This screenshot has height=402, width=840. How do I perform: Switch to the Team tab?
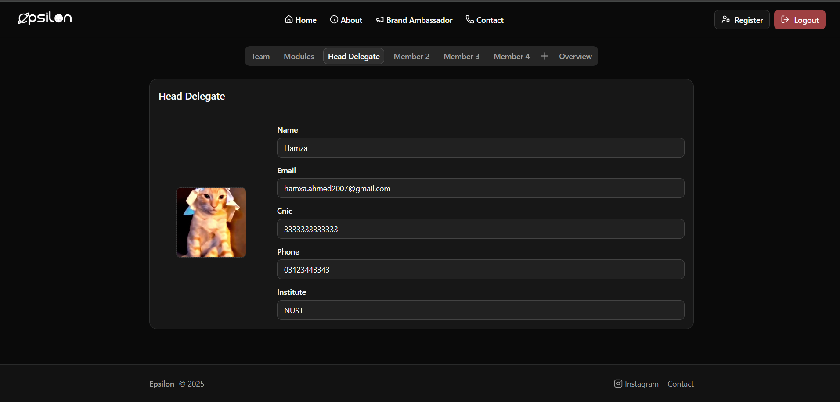tap(260, 56)
